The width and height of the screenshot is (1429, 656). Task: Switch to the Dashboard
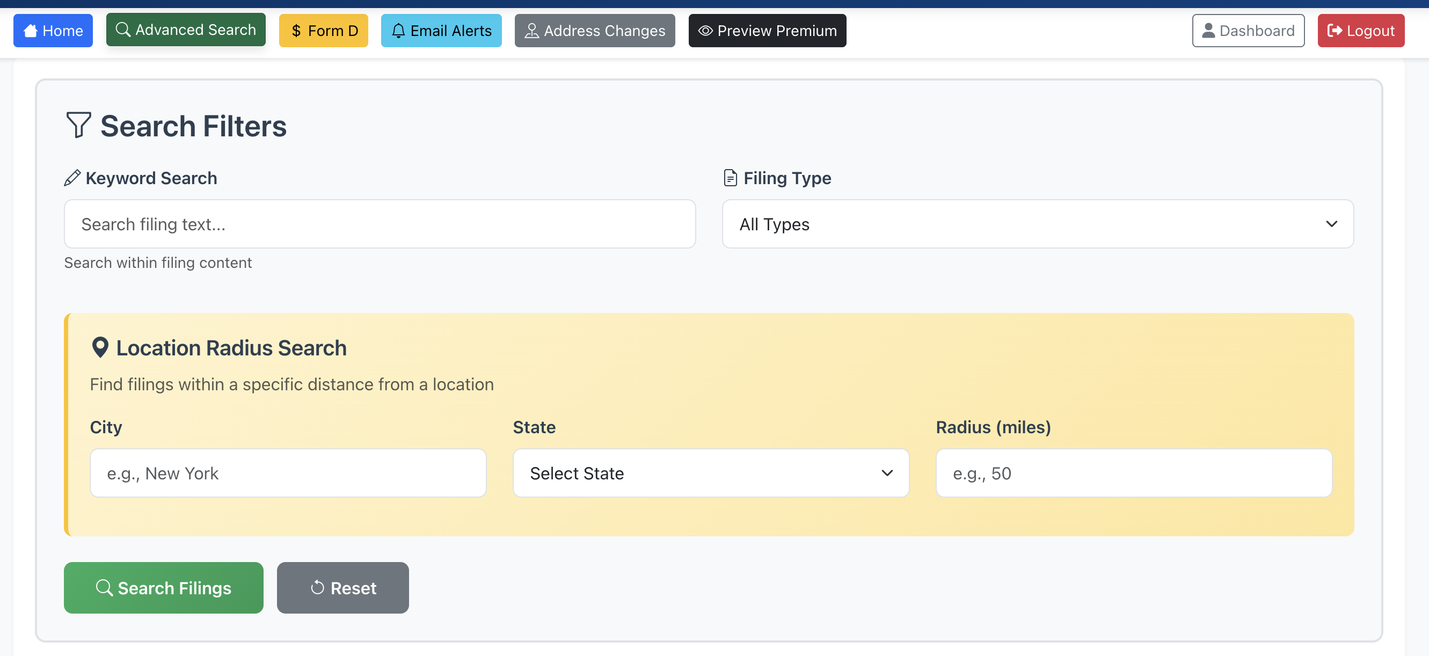pyautogui.click(x=1248, y=31)
